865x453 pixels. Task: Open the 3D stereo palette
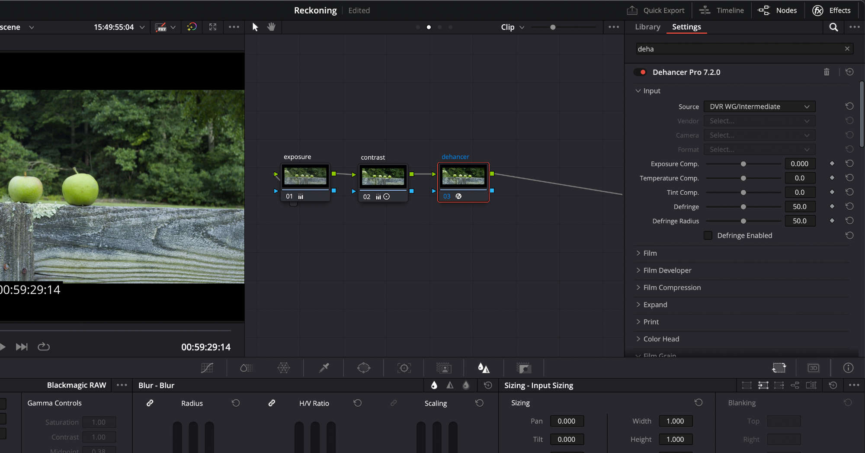pos(814,368)
